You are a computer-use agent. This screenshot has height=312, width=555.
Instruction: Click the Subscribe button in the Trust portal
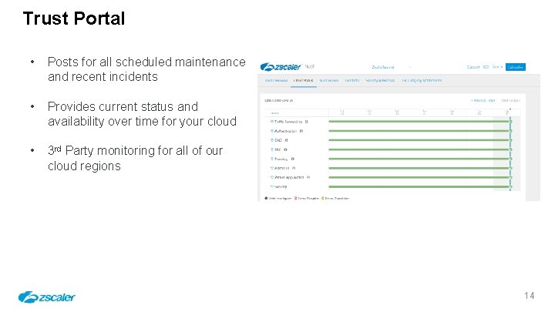(x=516, y=67)
